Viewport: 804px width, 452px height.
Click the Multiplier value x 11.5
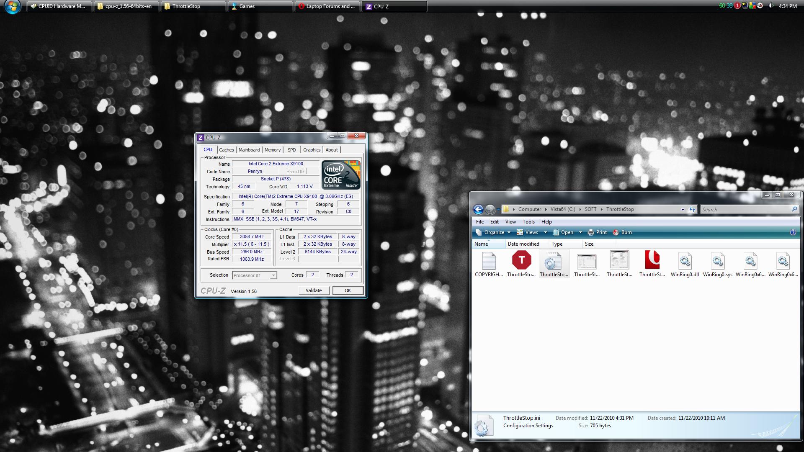252,244
